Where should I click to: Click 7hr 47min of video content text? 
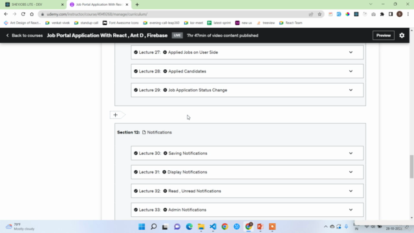[223, 36]
